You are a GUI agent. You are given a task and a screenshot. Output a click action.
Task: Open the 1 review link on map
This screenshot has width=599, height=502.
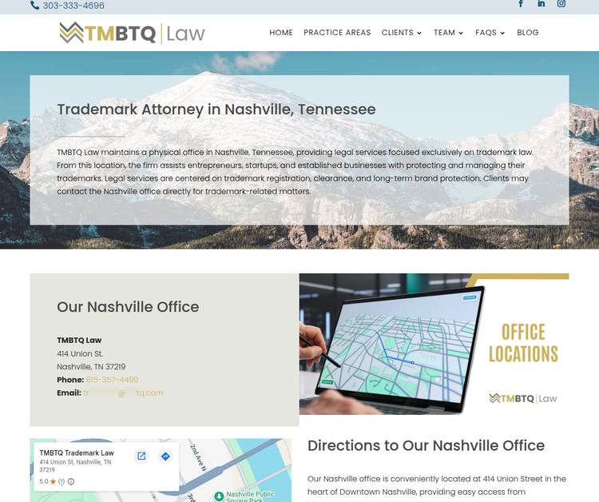61,481
